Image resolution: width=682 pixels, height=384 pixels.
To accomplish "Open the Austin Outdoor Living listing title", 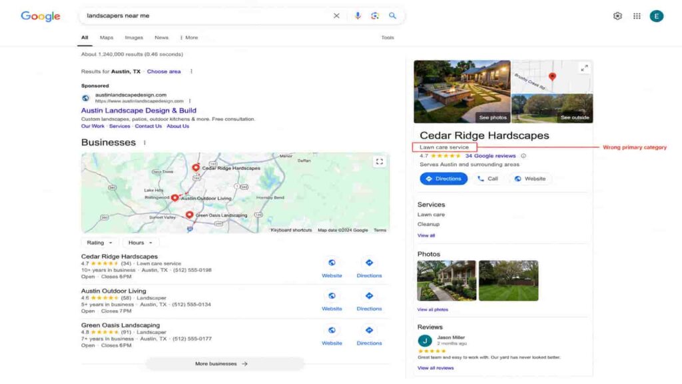I will pos(113,291).
